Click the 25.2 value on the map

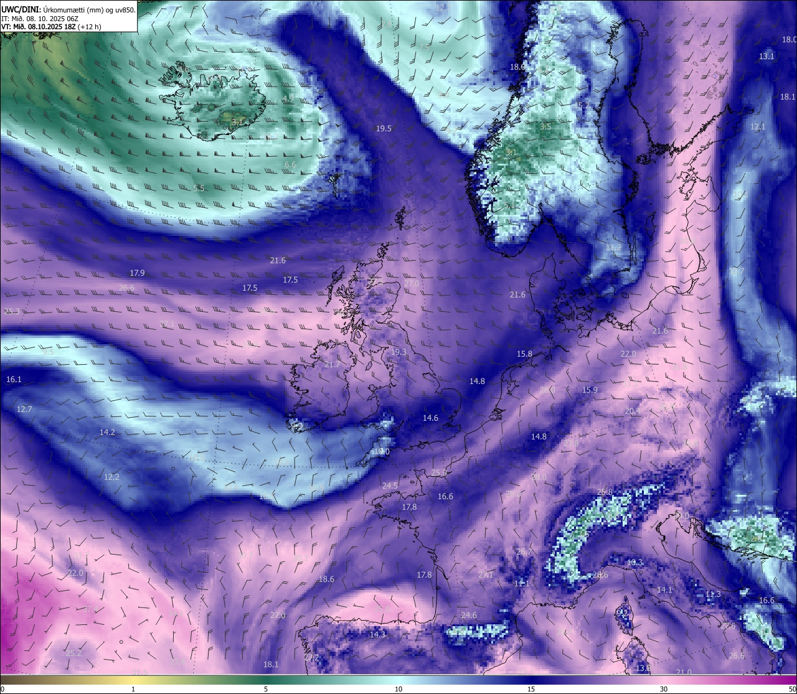(x=73, y=654)
